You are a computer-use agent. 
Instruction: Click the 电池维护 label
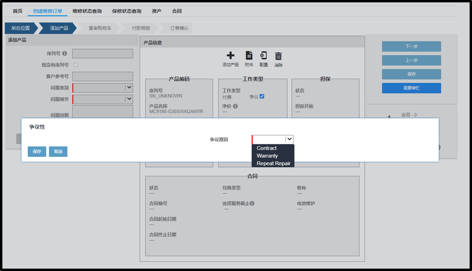(306, 203)
